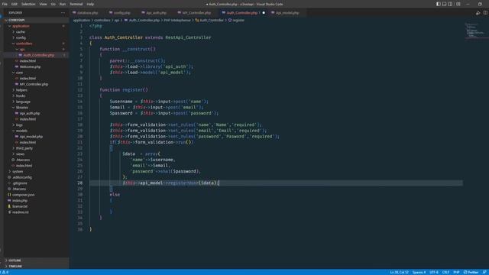Click the Split Editor icon
The width and height of the screenshot is (489, 275).
(x=485, y=13)
